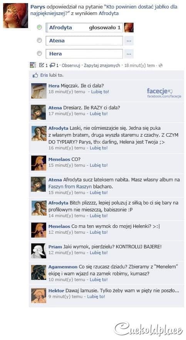Click Priam's avatar in comments

click(x=39, y=251)
